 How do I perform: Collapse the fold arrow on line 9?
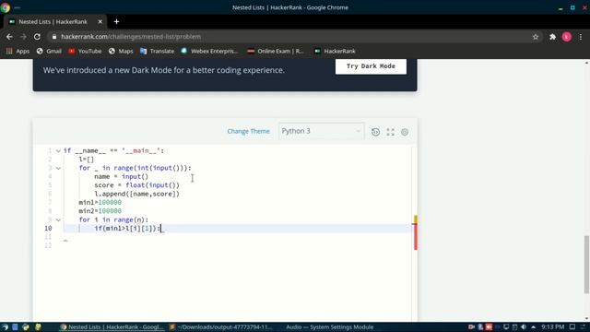click(58, 219)
